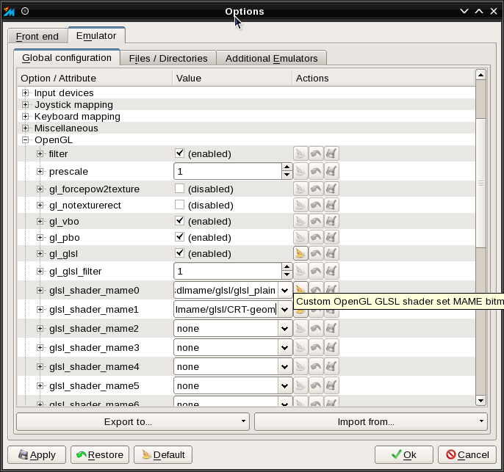
Task: Reset gl_glsl to default using its broom icon
Action: click(300, 253)
